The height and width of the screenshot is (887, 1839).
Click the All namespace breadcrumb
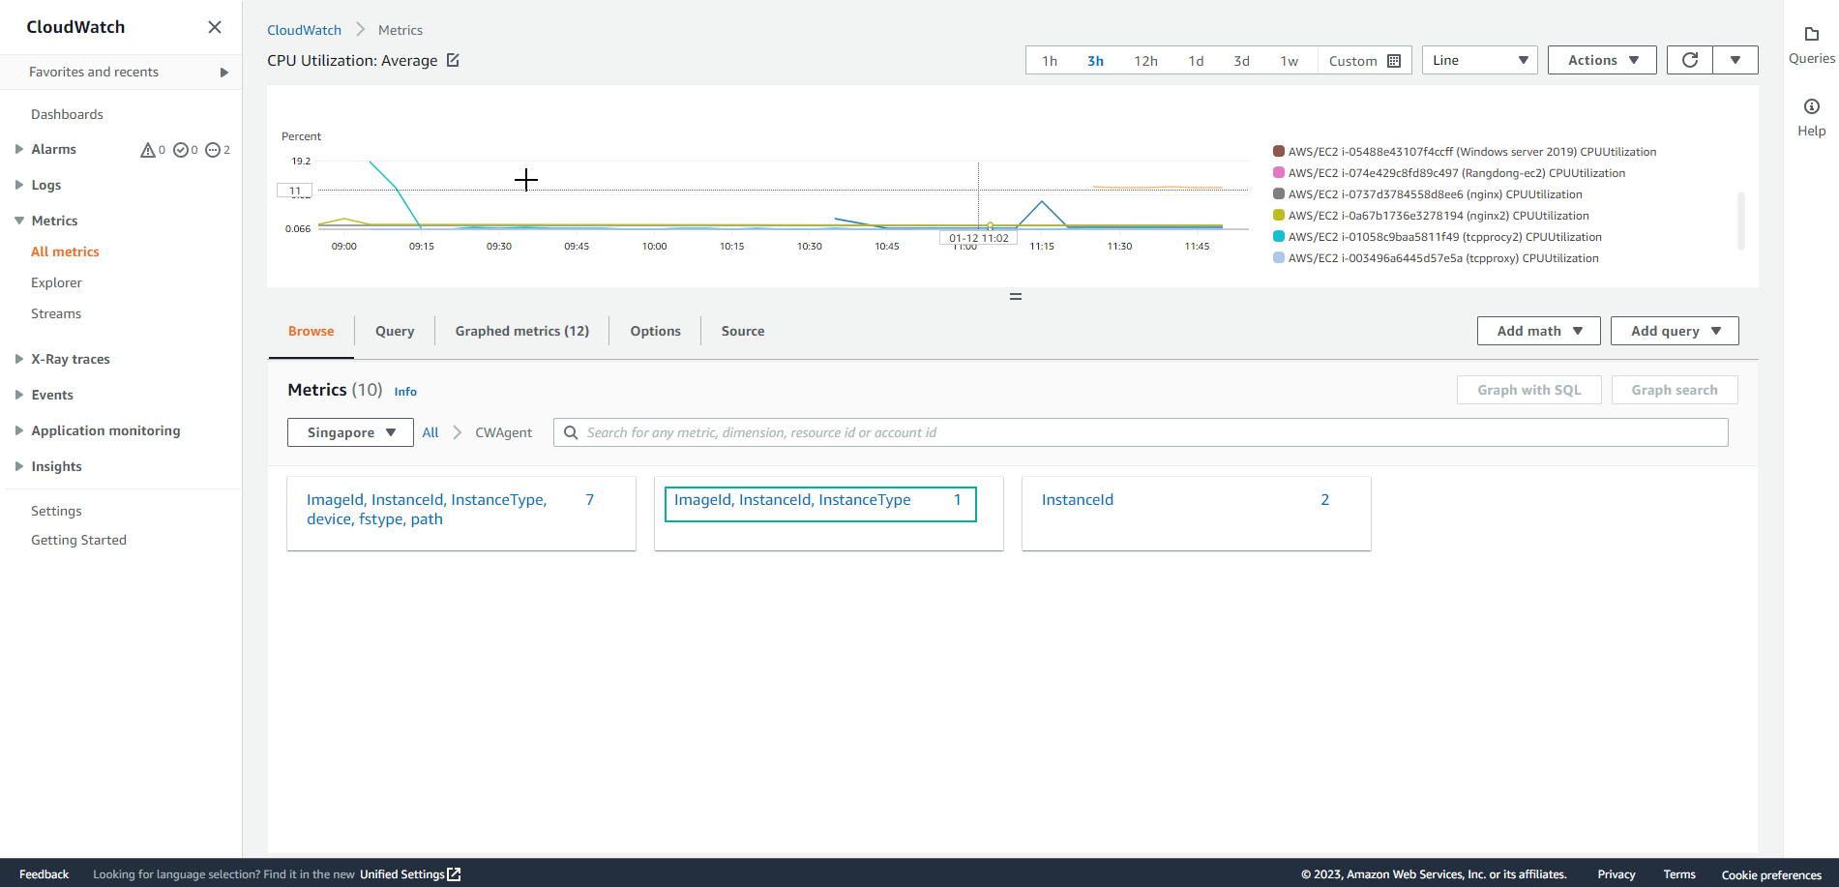point(430,432)
